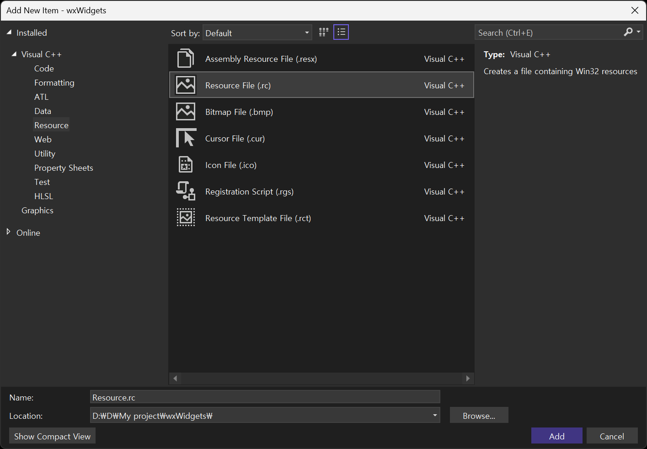
Task: Click "Visual C++" label in Icon File row
Action: click(x=444, y=165)
